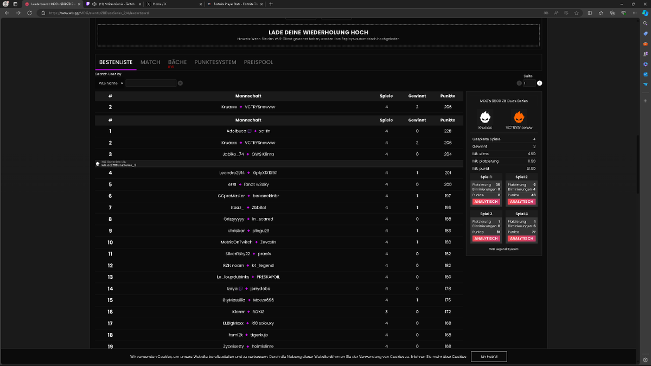
Task: Close the Home / X tab
Action: point(201,4)
